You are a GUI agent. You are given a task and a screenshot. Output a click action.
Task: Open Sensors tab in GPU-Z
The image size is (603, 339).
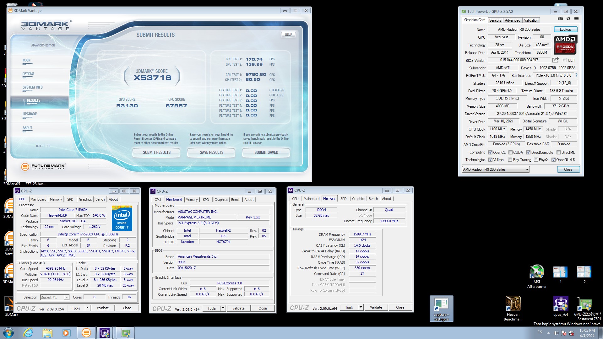(x=495, y=20)
